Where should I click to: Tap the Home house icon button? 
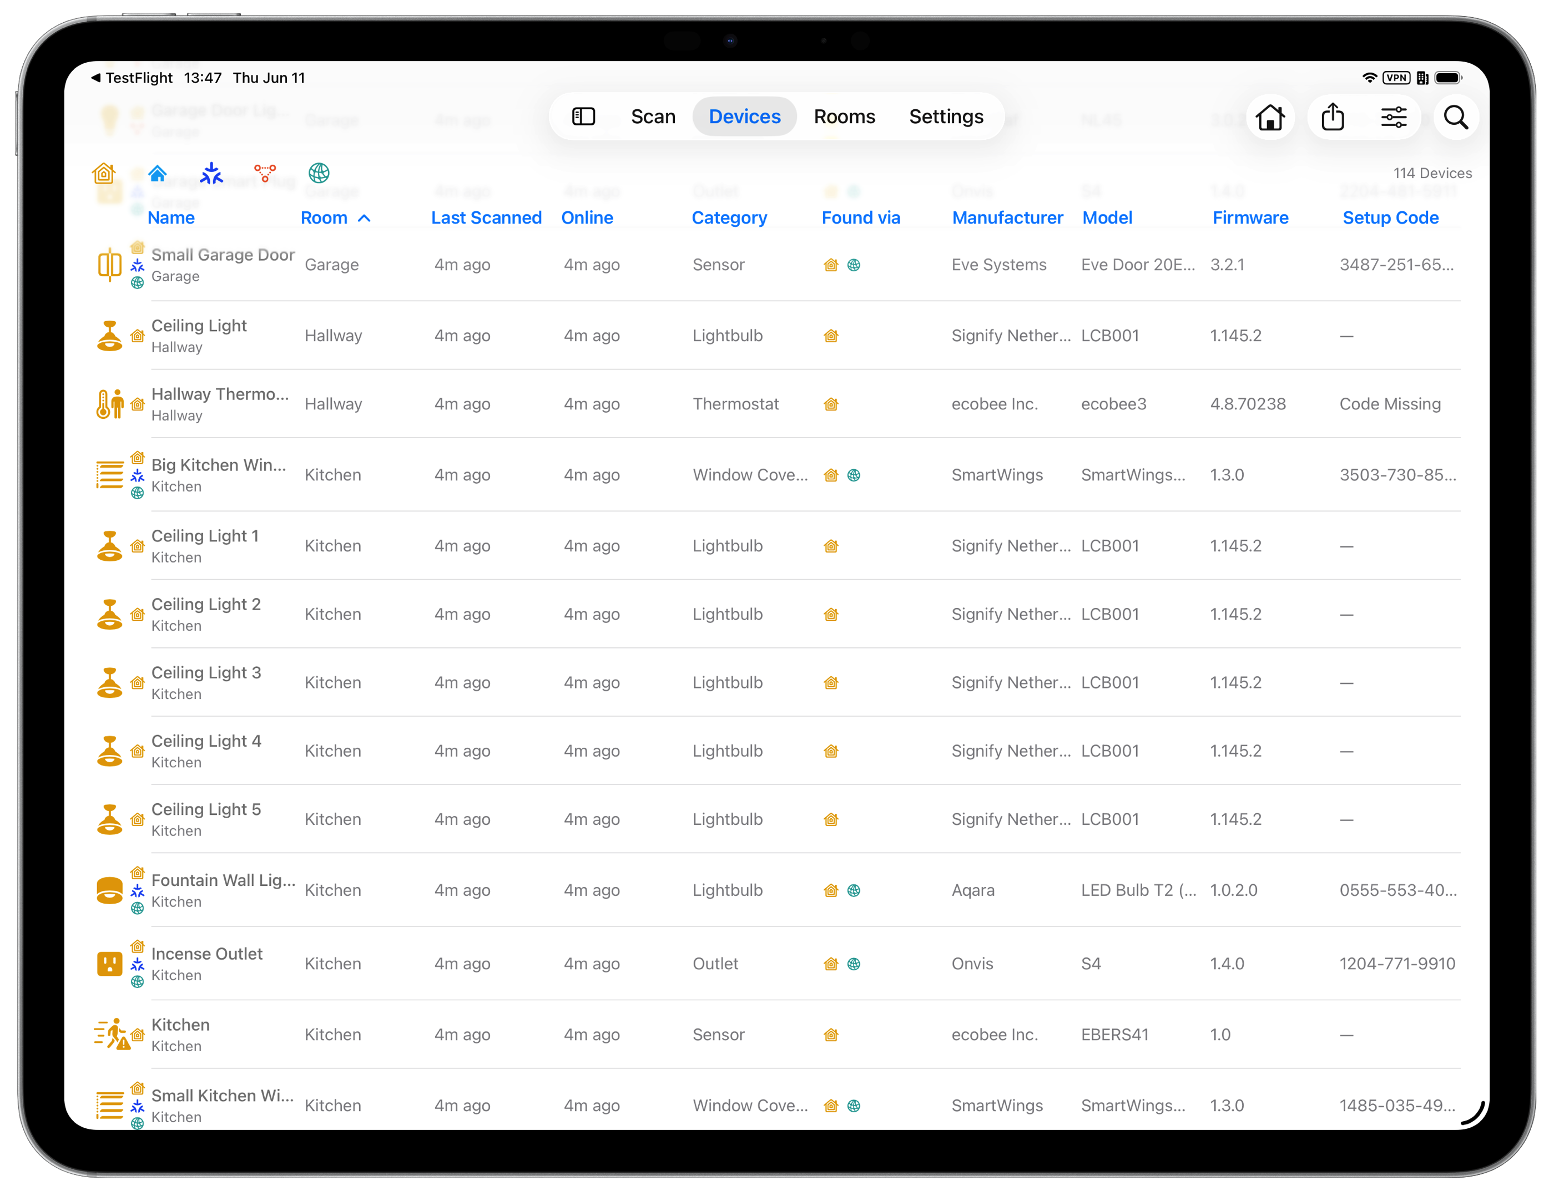tap(1270, 117)
